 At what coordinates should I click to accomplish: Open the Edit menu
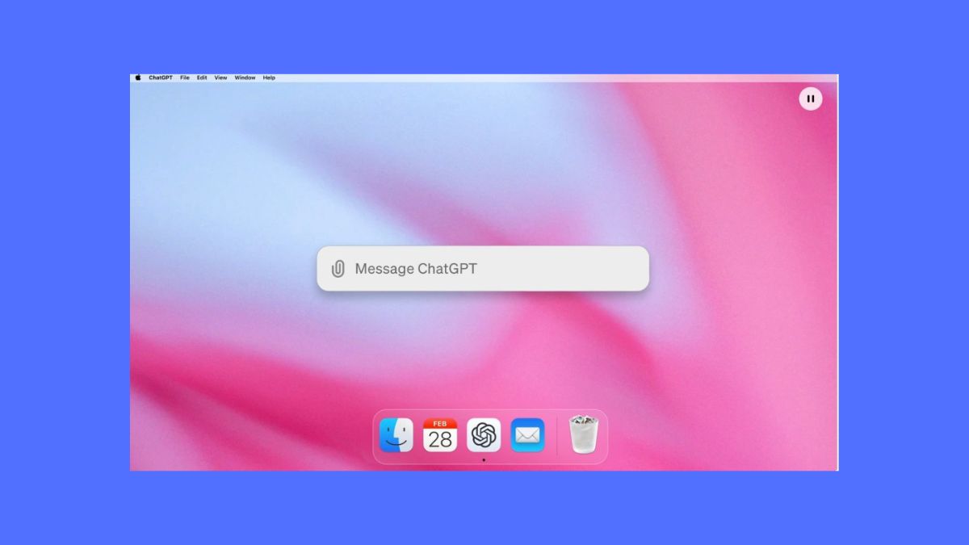pos(202,78)
